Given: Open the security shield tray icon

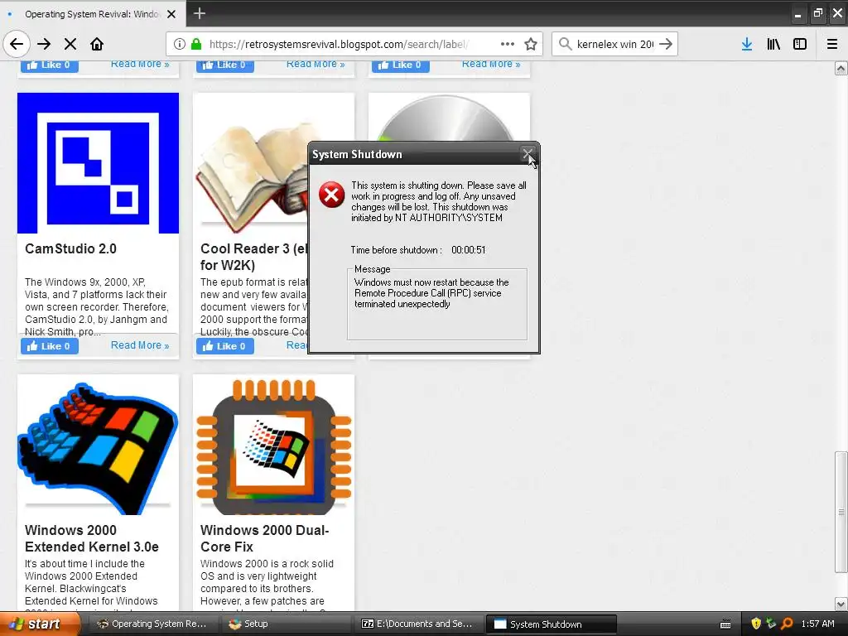Looking at the screenshot, I should pyautogui.click(x=756, y=624).
